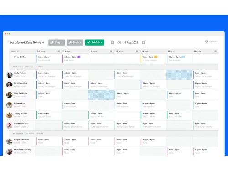Collapse the Nurses group
228x171 pixels.
14,133
